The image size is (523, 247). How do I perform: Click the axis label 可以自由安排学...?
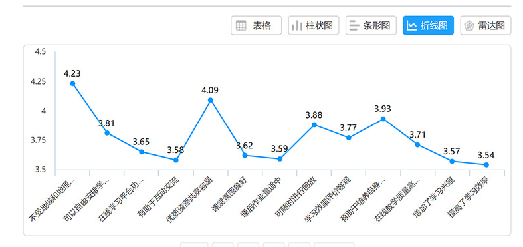point(86,200)
